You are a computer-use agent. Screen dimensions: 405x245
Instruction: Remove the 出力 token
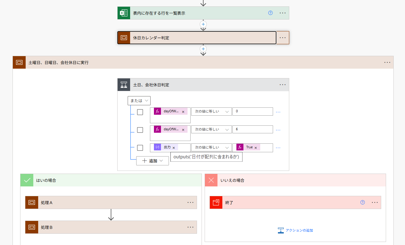[173, 148]
